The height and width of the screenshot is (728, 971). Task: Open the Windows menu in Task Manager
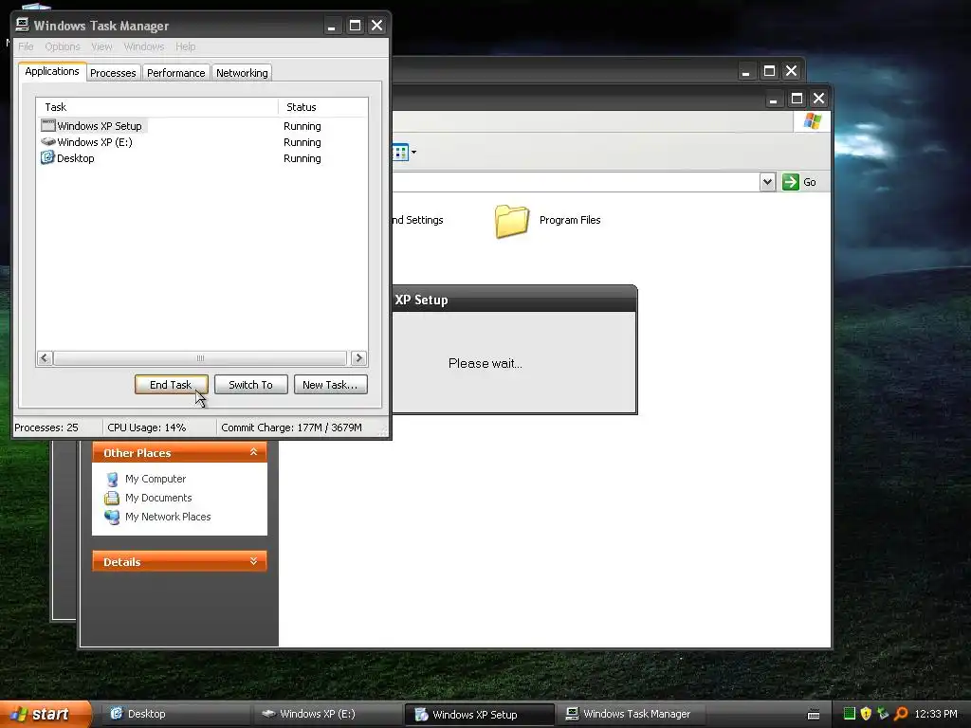pos(144,46)
